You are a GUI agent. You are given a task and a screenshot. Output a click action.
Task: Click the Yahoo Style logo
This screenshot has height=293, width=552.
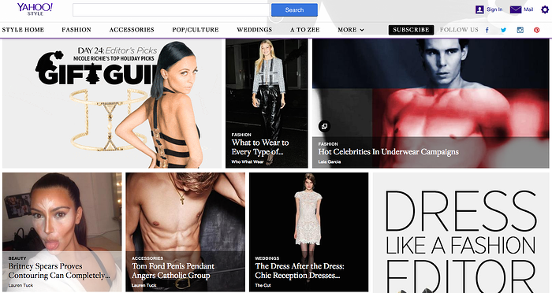[35, 9]
